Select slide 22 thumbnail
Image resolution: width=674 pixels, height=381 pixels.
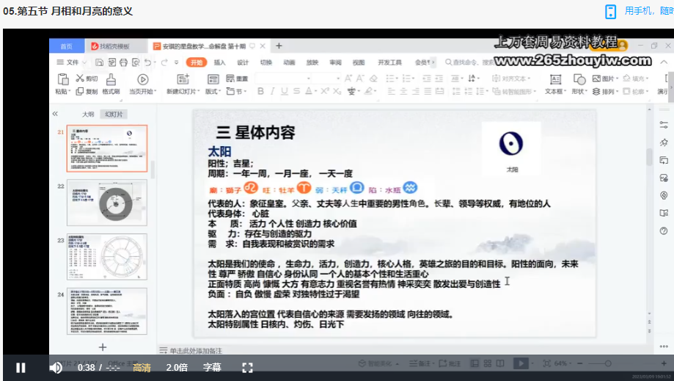107,203
